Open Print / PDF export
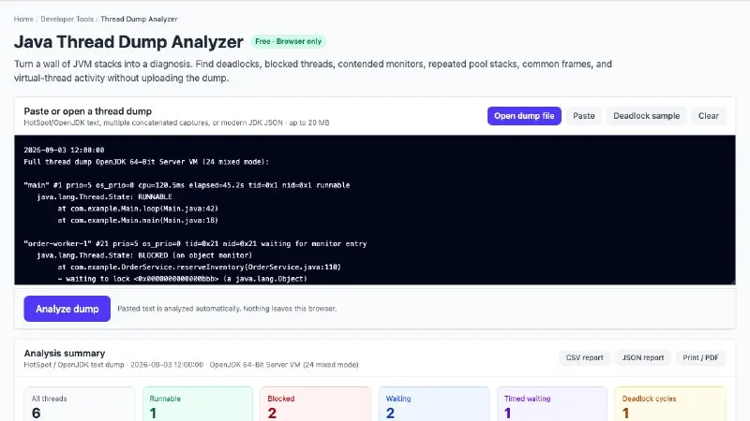Screen dimensions: 750x421 click(x=700, y=357)
